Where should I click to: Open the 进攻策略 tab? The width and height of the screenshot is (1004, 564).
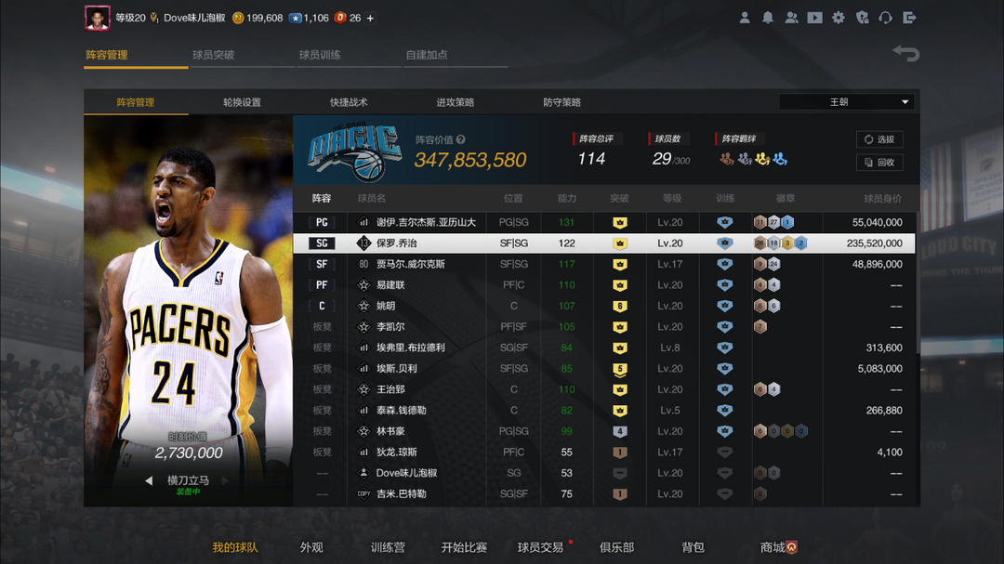(456, 102)
